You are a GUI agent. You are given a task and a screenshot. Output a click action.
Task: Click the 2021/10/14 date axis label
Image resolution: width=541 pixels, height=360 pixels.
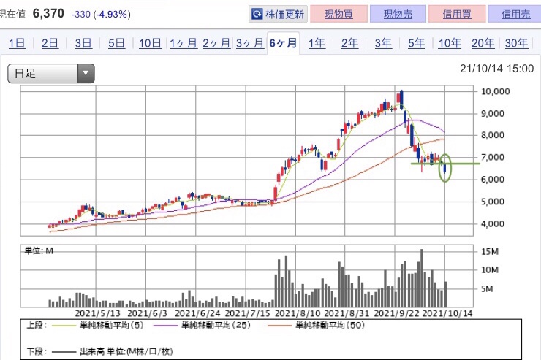click(447, 313)
